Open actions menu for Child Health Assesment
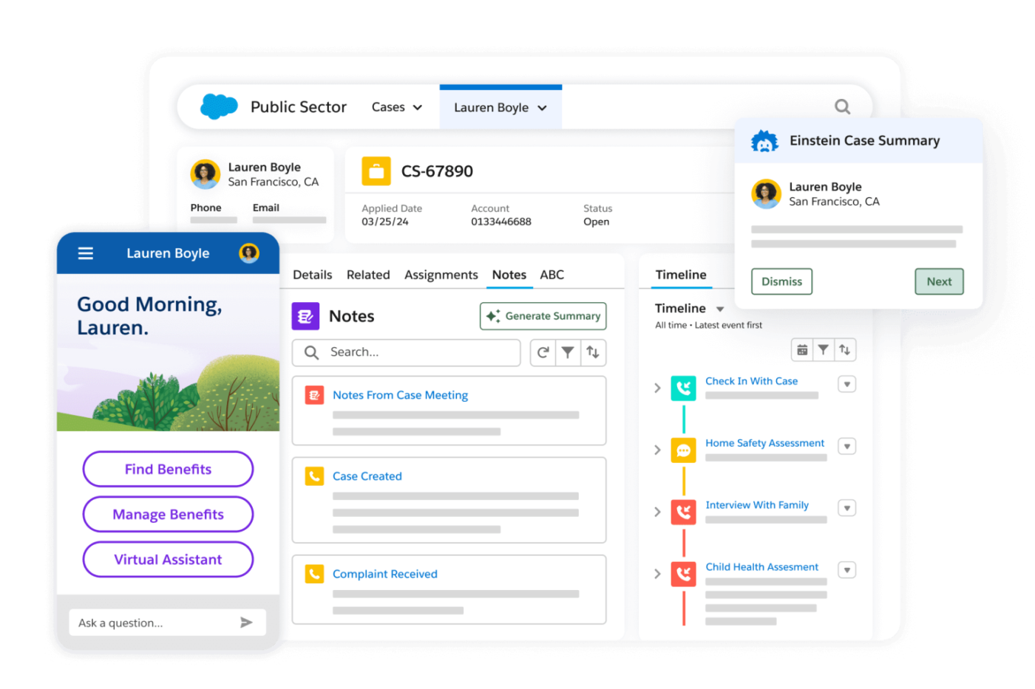 (x=847, y=570)
